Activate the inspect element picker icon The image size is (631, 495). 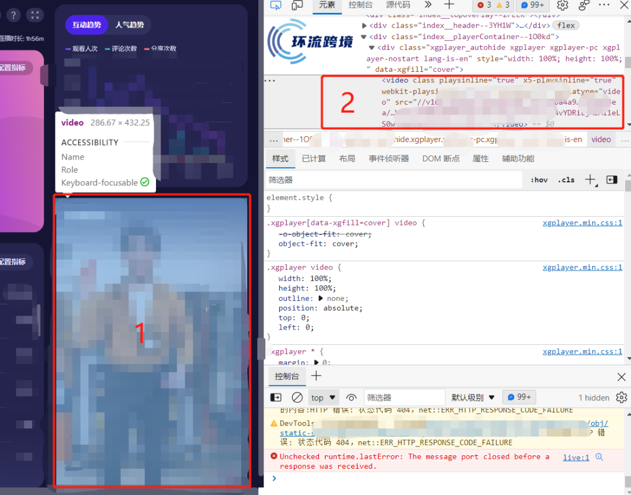276,5
